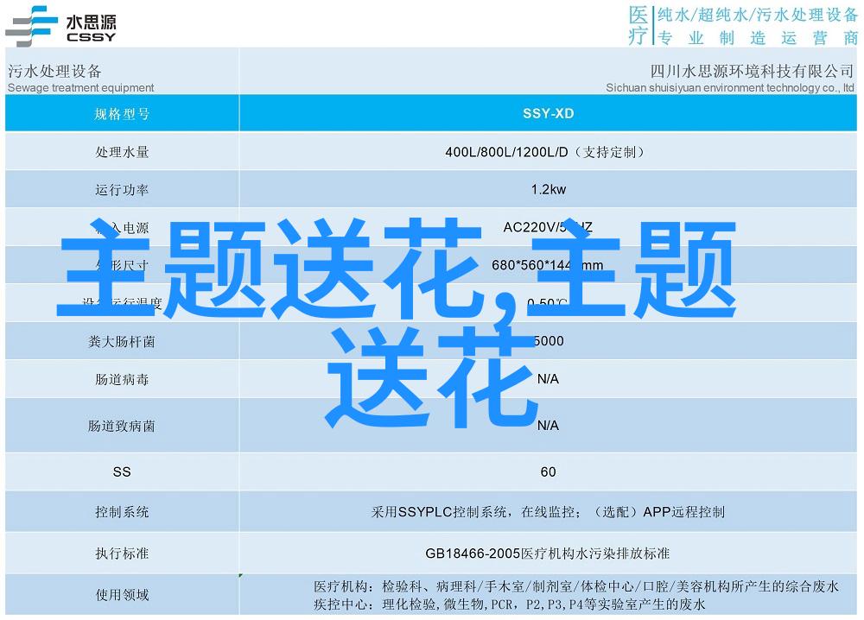
Task: Click the 水思源 brand name text
Action: point(92,21)
